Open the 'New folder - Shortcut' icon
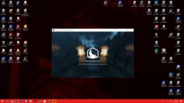 pyautogui.click(x=18, y=52)
